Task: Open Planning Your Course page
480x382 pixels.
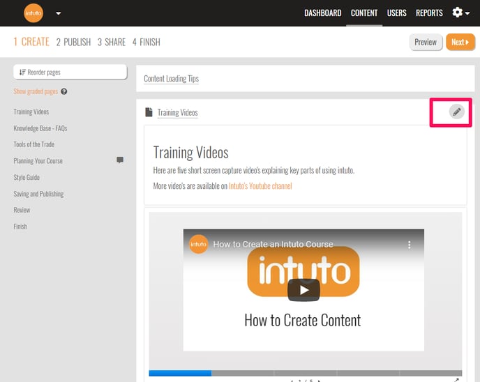Action: [x=38, y=161]
